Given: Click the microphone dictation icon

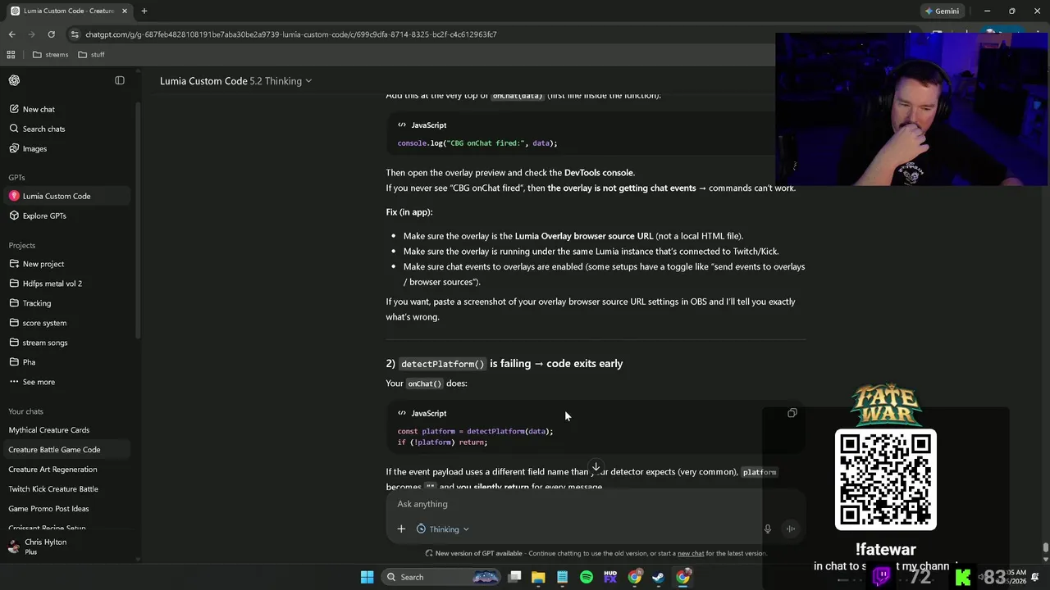Looking at the screenshot, I should (768, 529).
